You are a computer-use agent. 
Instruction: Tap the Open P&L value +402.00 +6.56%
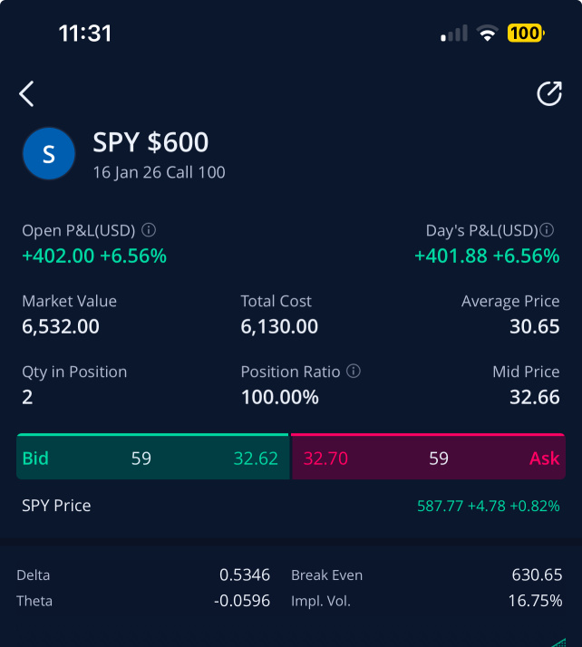pyautogui.click(x=94, y=256)
